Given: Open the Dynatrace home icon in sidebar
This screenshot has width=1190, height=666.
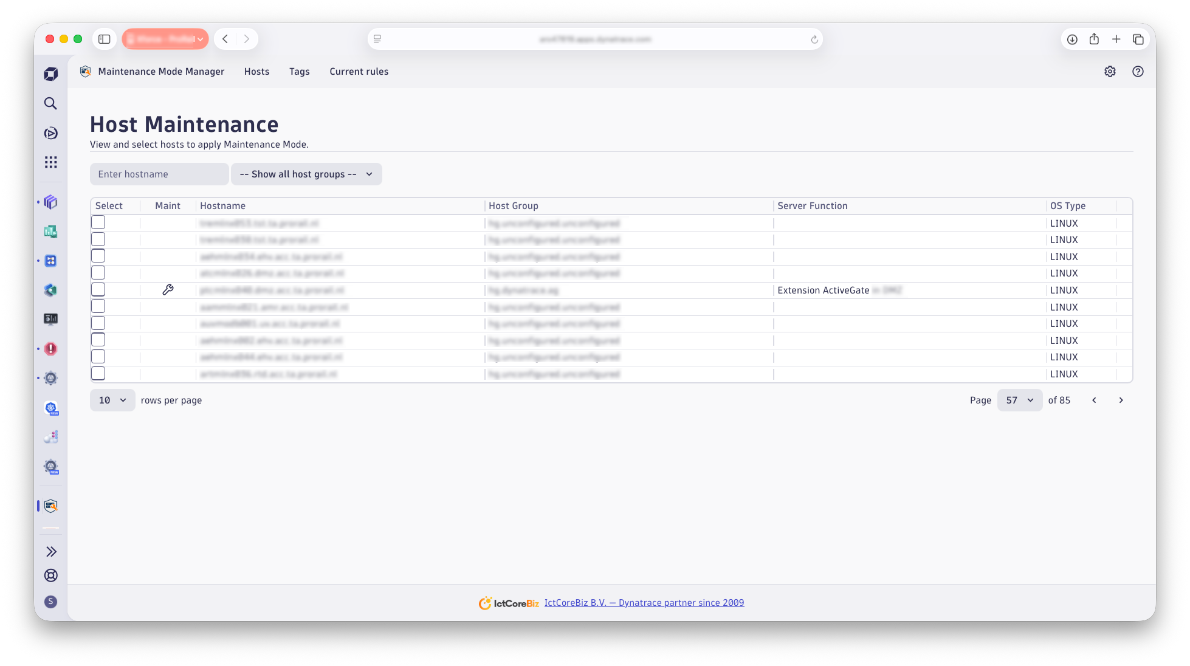Looking at the screenshot, I should (x=50, y=73).
